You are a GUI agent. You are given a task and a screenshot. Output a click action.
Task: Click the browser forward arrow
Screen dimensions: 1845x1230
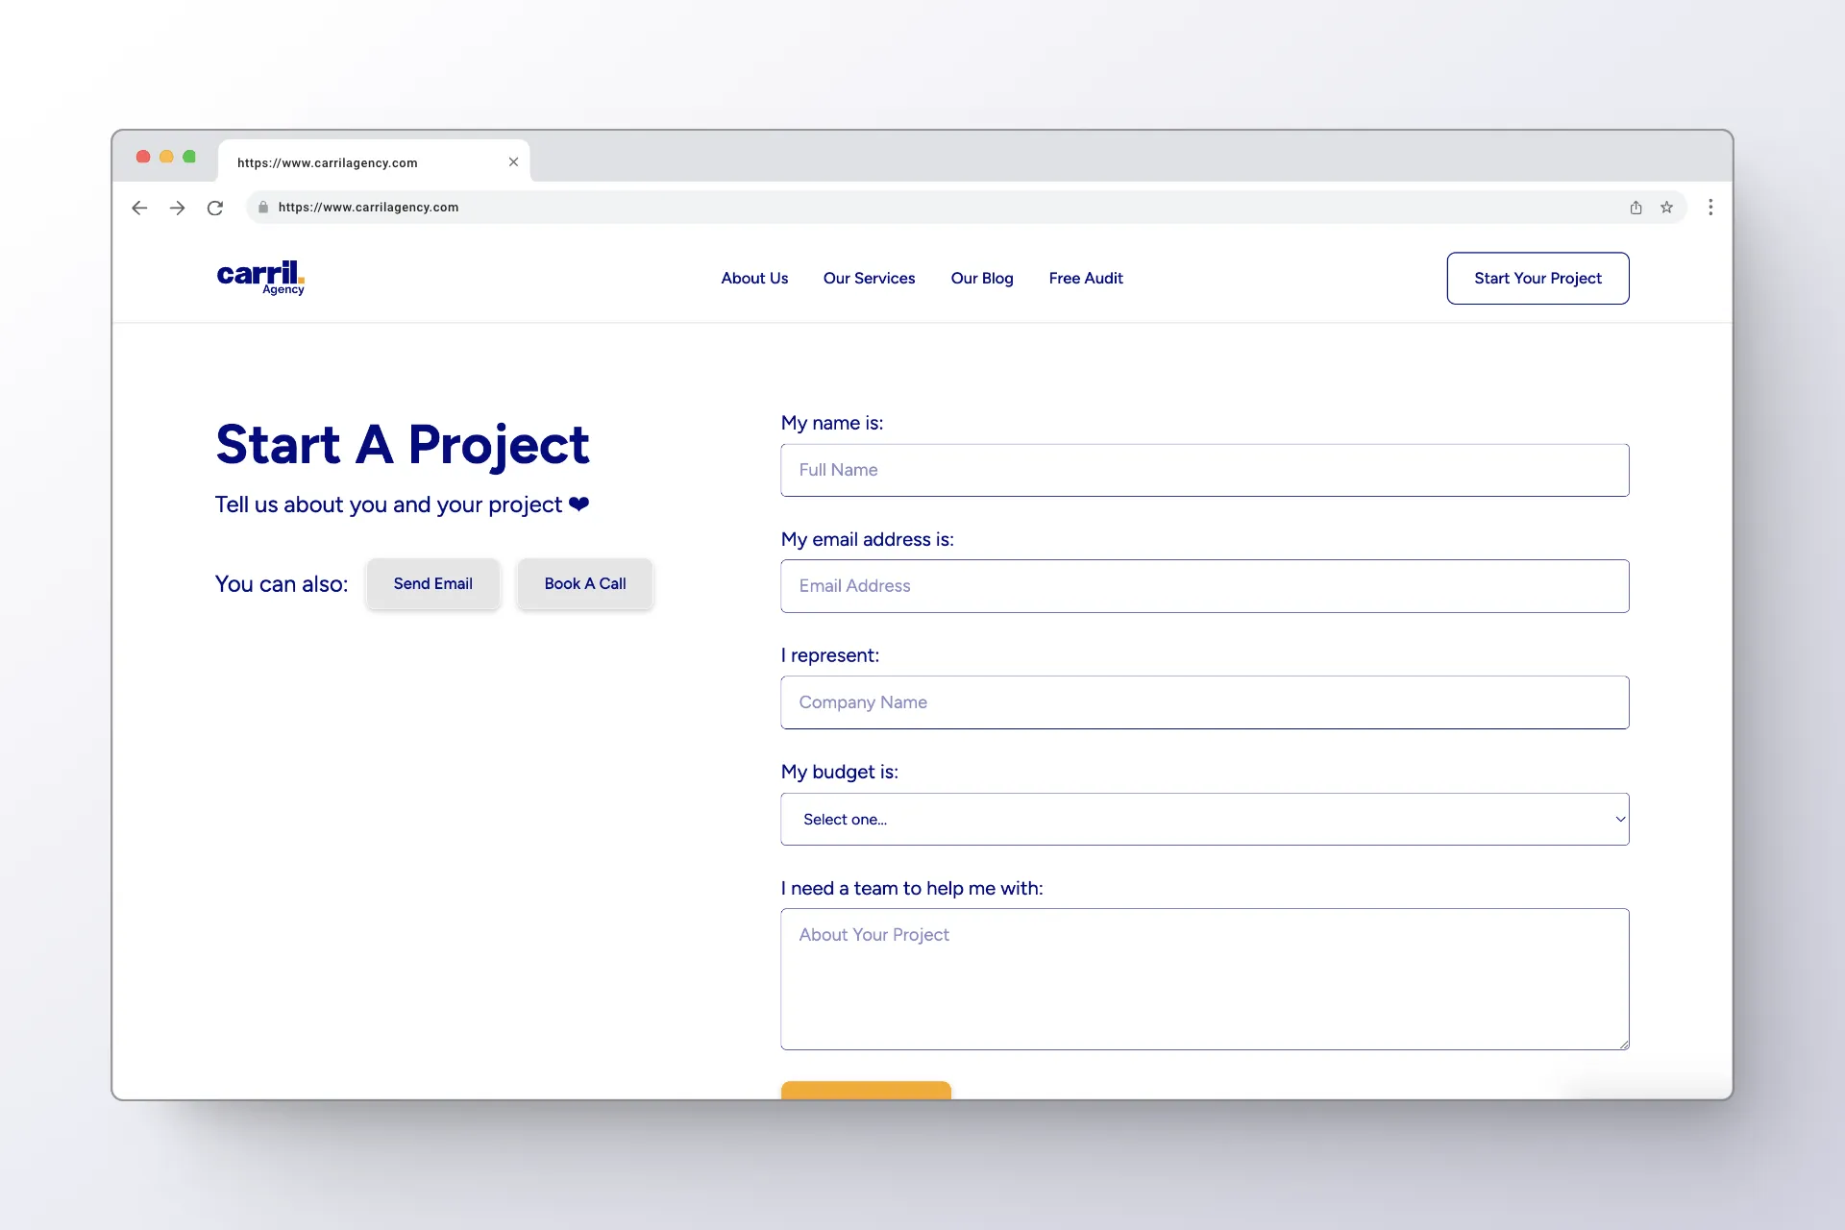point(177,208)
